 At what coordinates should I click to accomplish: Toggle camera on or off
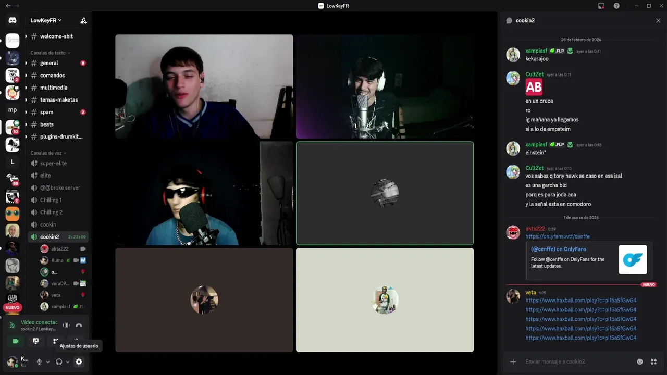pyautogui.click(x=16, y=341)
